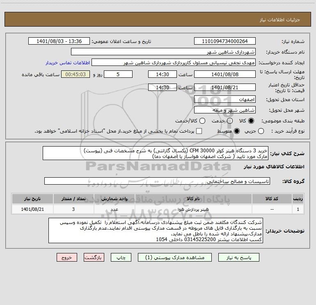Image resolution: width=316 pixels, height=305 pixels.
Task: Click the table date cell 1401/08/21
Action: (x=32, y=210)
